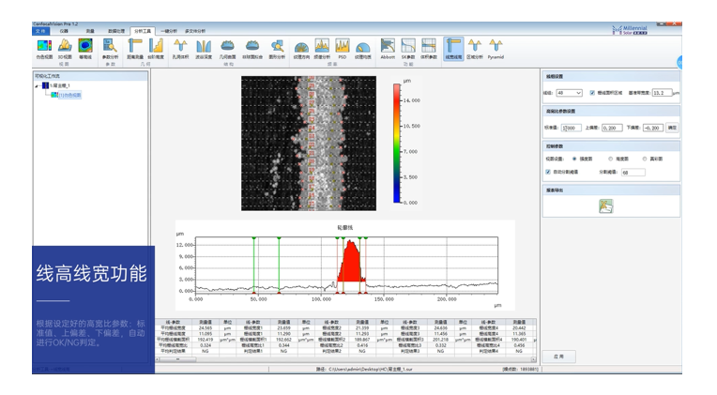Click the SK参数 parameters icon

point(408,47)
